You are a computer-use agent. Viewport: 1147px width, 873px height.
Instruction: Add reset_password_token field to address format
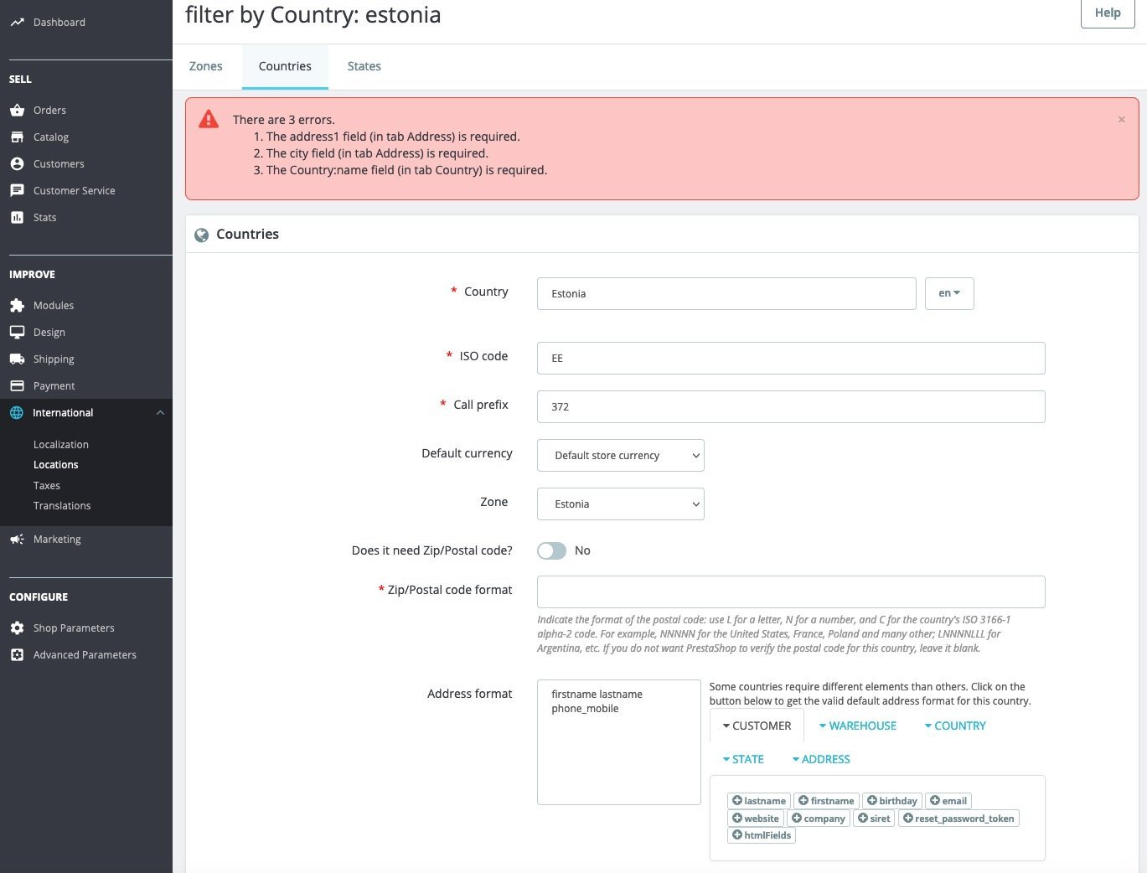tap(958, 819)
